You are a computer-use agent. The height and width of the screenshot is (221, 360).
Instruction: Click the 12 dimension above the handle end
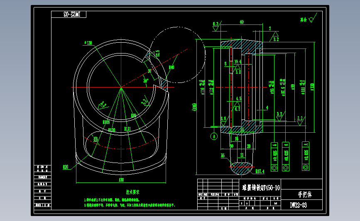(242, 155)
